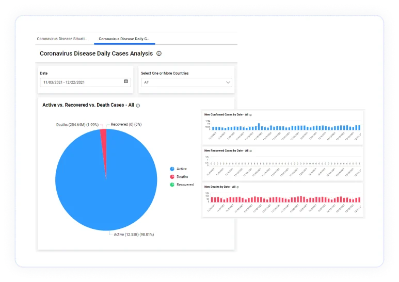Click the Active (12.55B) (98.01%) label

point(134,235)
